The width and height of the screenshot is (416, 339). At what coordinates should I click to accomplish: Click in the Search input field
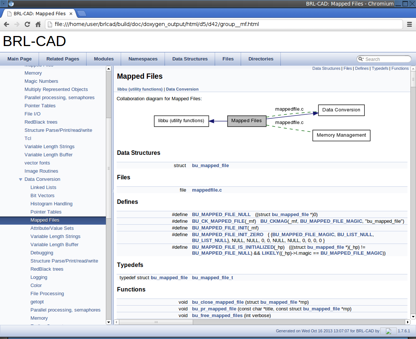[x=386, y=59]
